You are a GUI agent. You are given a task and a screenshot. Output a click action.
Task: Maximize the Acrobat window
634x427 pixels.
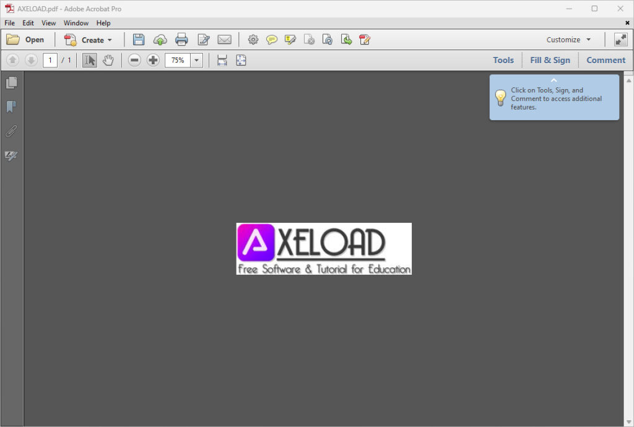pyautogui.click(x=594, y=9)
